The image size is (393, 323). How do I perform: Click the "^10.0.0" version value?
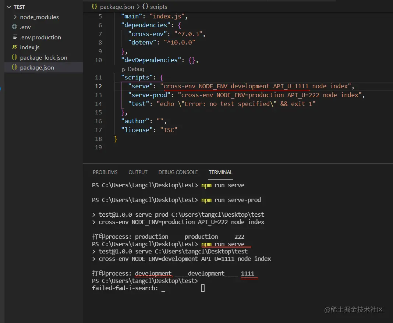click(x=180, y=43)
